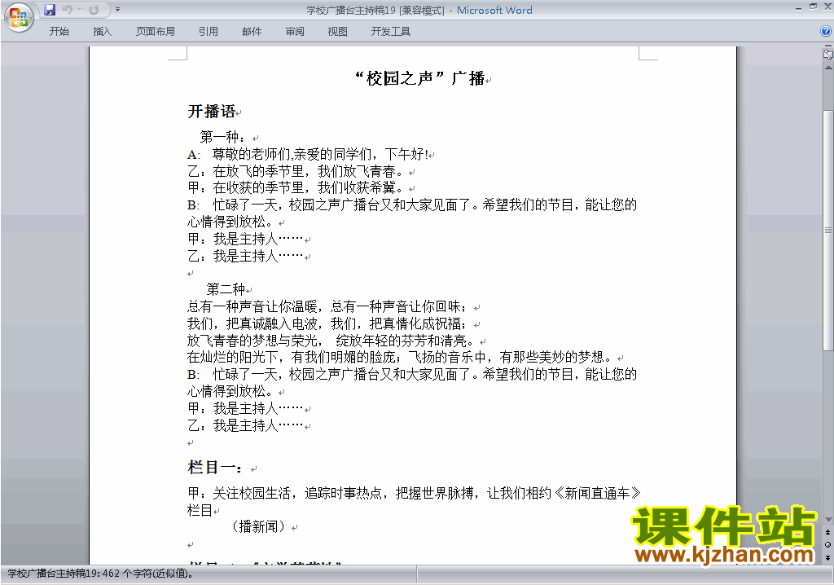Click the heading 开播语

coord(212,112)
